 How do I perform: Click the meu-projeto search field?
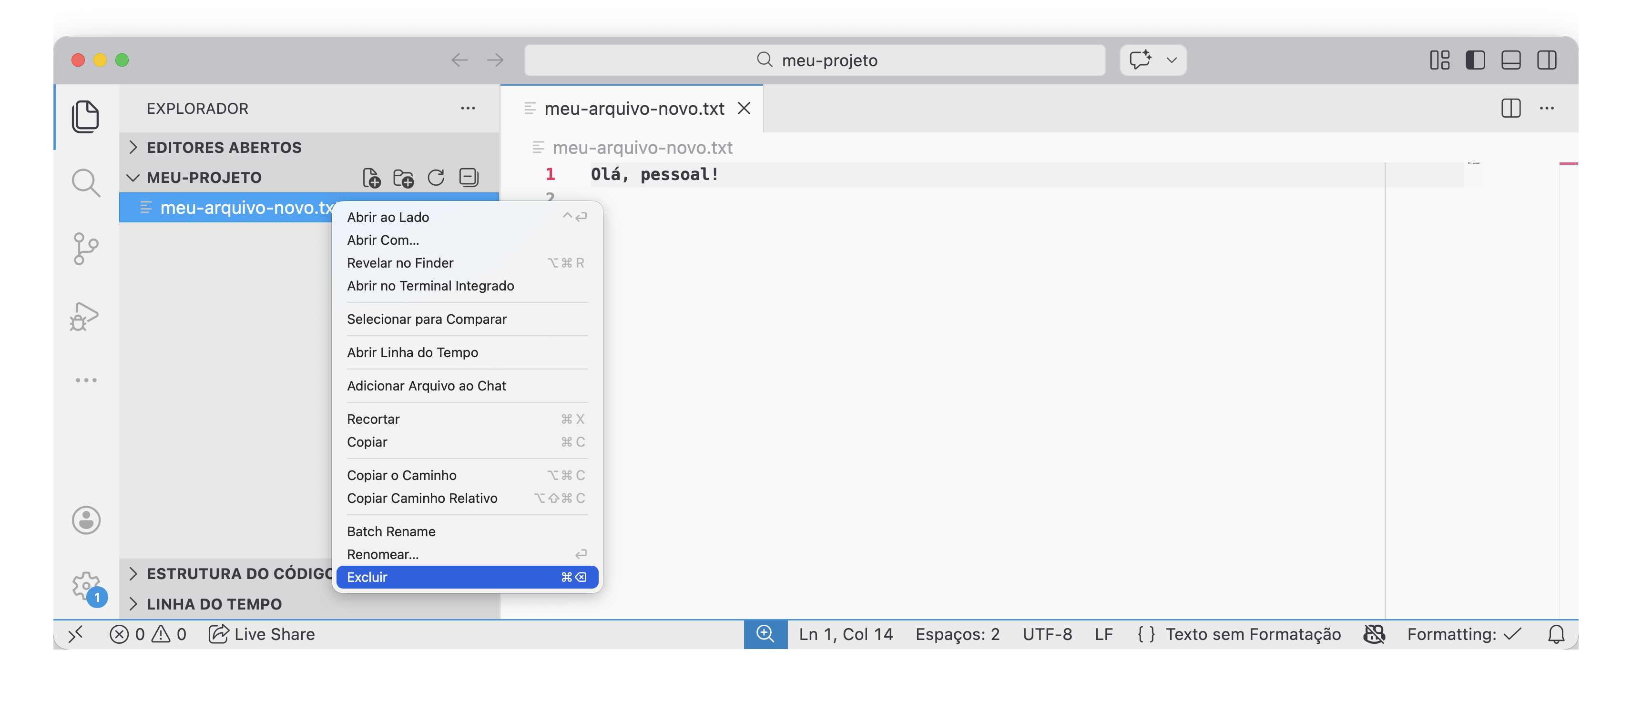(815, 60)
